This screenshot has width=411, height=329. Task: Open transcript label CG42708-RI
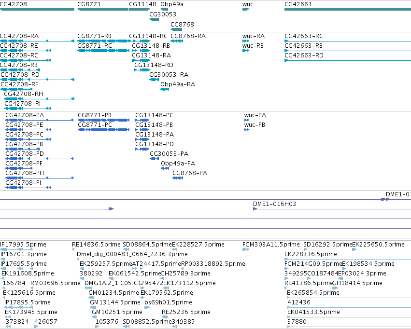(x=23, y=103)
